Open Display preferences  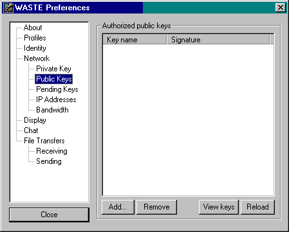[x=35, y=120]
